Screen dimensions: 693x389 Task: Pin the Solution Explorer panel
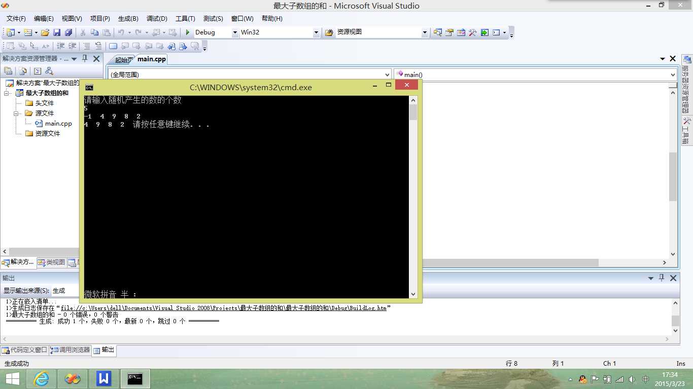85,59
